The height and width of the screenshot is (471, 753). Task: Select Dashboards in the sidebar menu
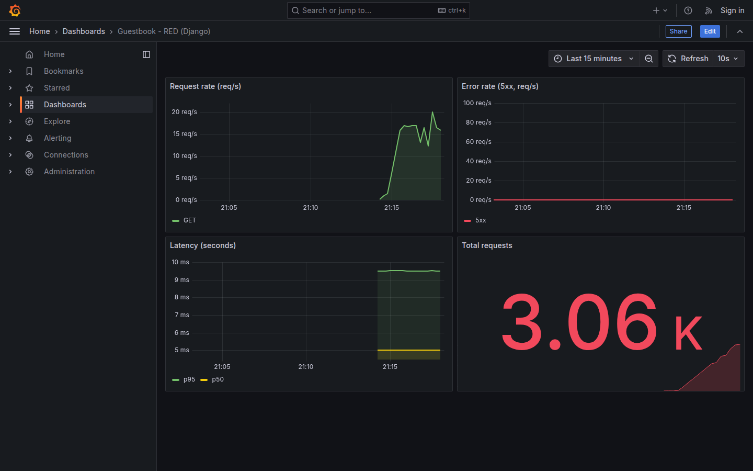[65, 105]
